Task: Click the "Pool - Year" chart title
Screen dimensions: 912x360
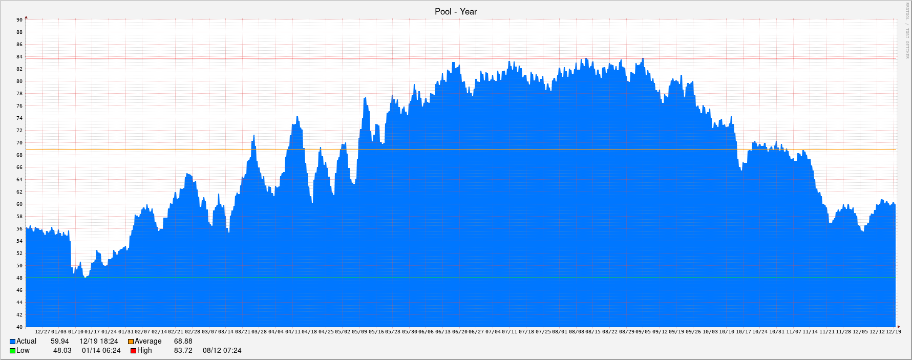Action: point(456,12)
